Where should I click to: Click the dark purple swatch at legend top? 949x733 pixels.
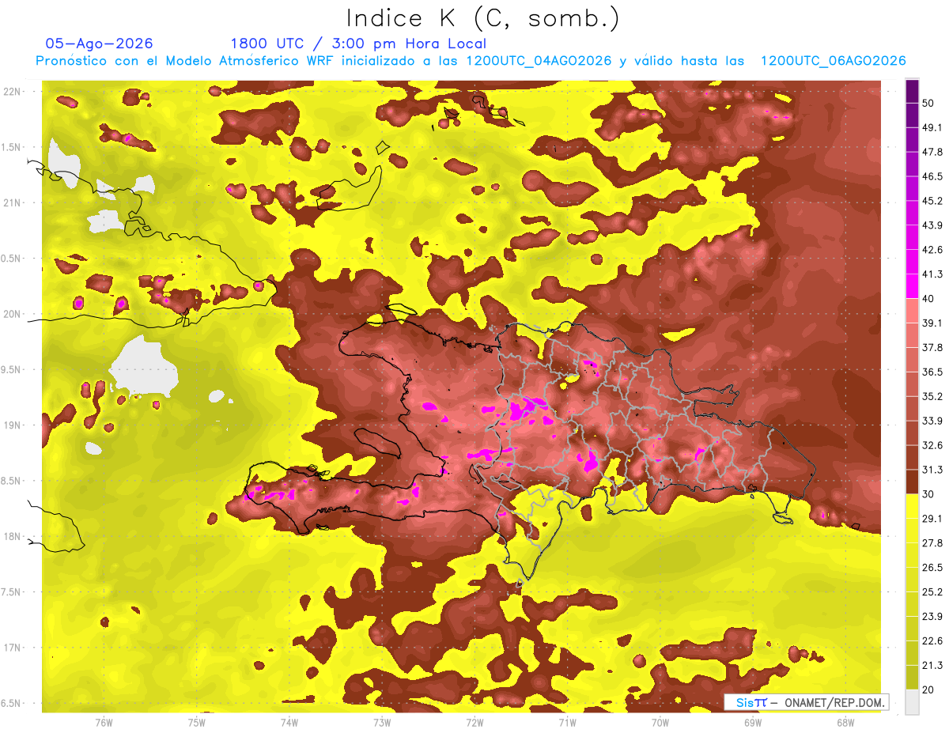(912, 91)
